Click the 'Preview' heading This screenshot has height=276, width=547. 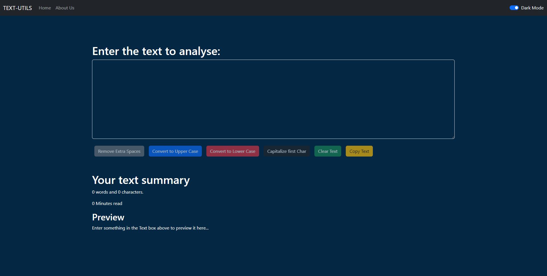108,217
